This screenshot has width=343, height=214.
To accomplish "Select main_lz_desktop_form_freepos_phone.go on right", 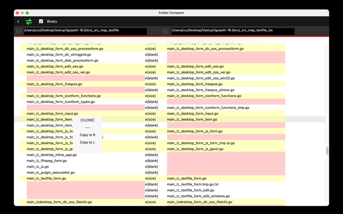I will tap(201, 90).
